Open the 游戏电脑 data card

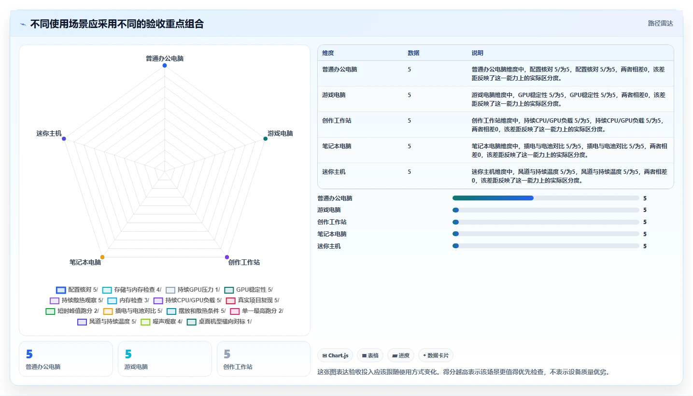point(165,359)
